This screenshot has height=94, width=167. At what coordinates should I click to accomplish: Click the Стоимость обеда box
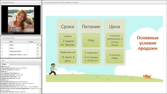click(x=115, y=56)
